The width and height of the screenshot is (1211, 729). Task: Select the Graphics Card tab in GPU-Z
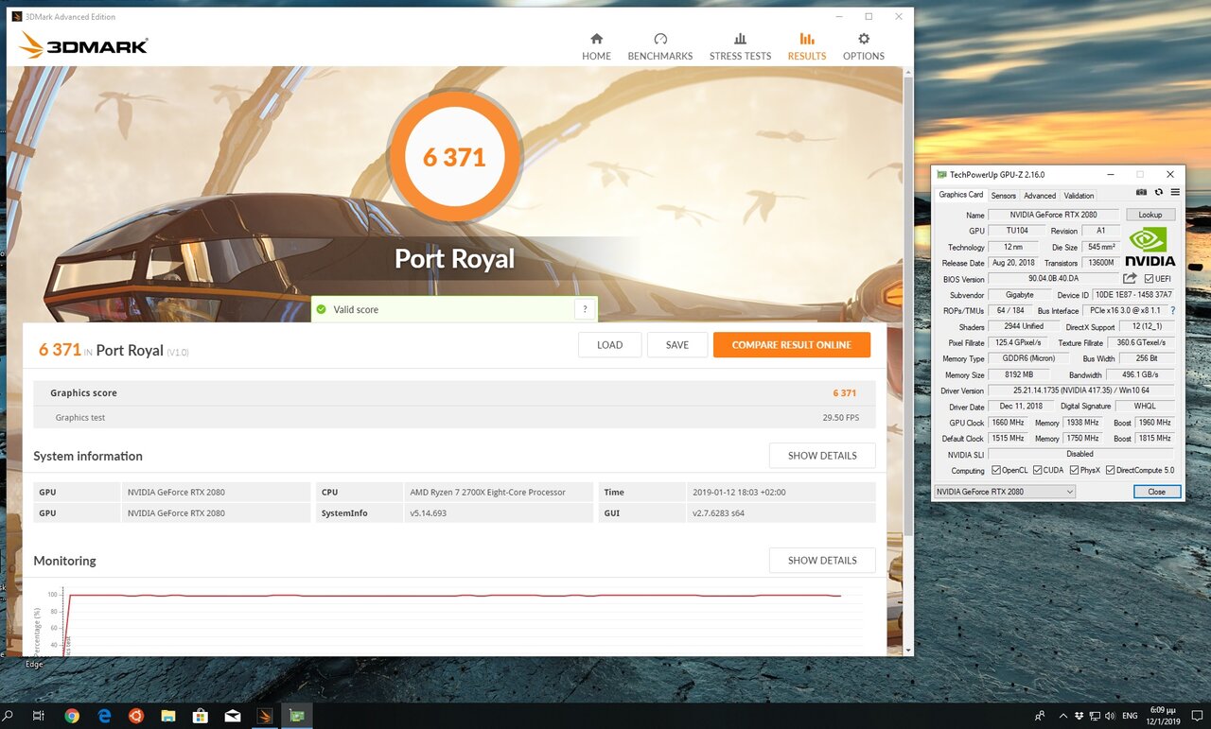960,195
